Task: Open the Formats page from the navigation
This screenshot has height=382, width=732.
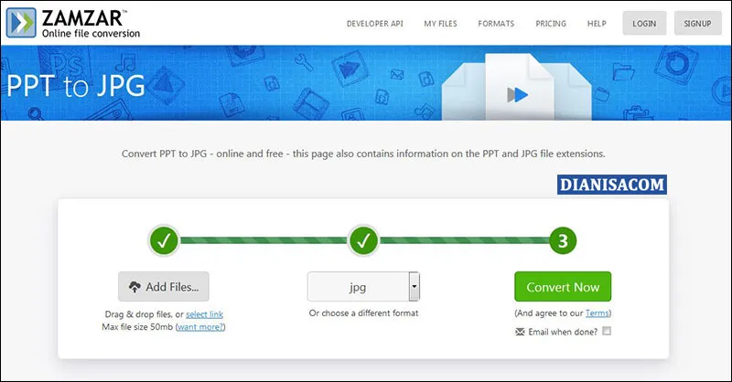Action: [496, 24]
